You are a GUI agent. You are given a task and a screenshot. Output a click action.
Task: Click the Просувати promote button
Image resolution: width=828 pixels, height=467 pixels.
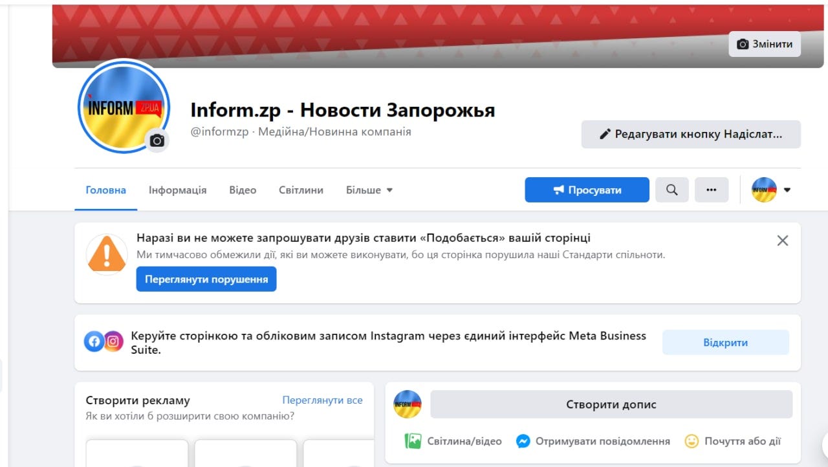pos(587,190)
